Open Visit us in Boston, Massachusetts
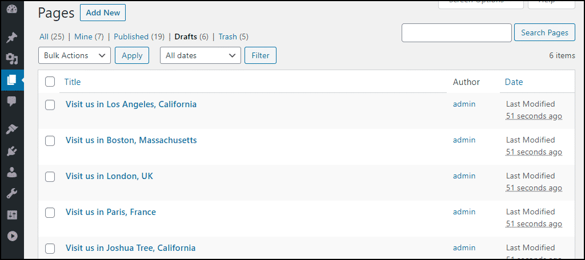The width and height of the screenshot is (585, 260). pyautogui.click(x=131, y=140)
